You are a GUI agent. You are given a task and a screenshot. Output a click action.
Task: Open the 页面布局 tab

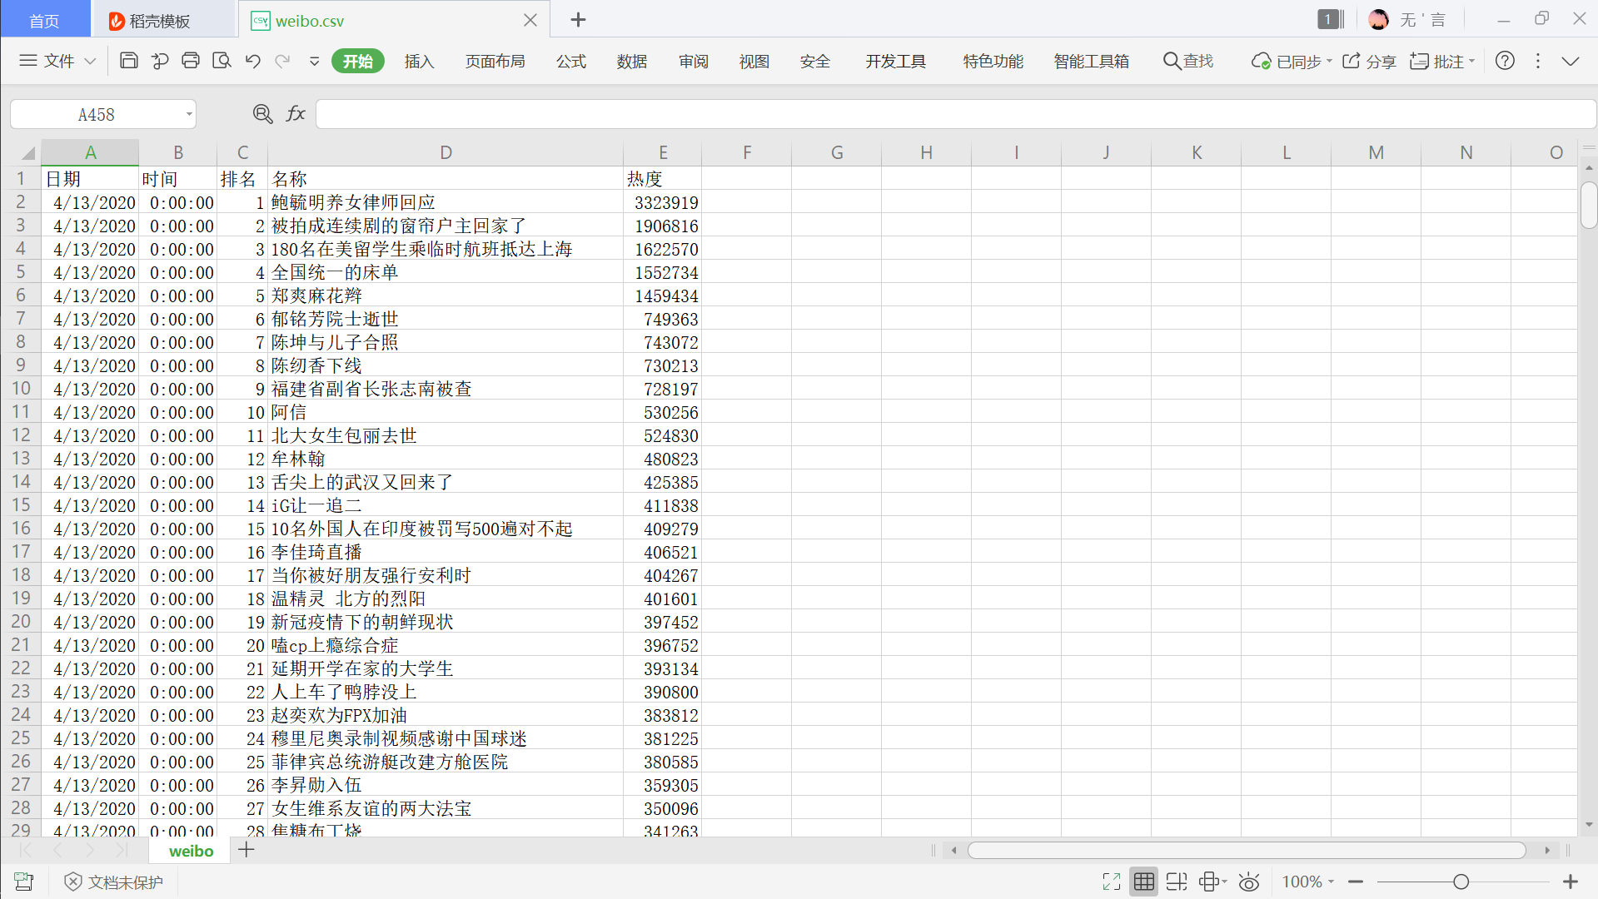495,61
